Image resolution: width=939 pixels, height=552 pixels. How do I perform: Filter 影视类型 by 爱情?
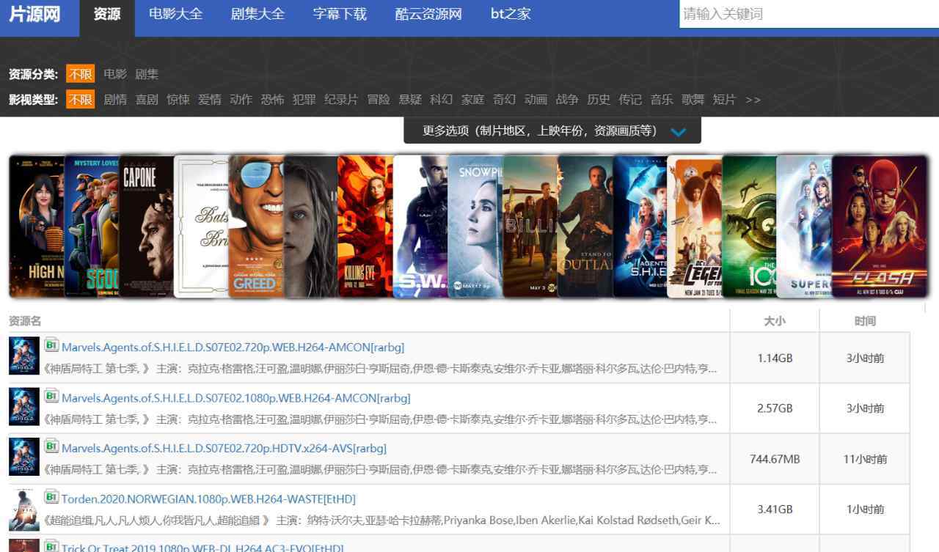click(210, 99)
